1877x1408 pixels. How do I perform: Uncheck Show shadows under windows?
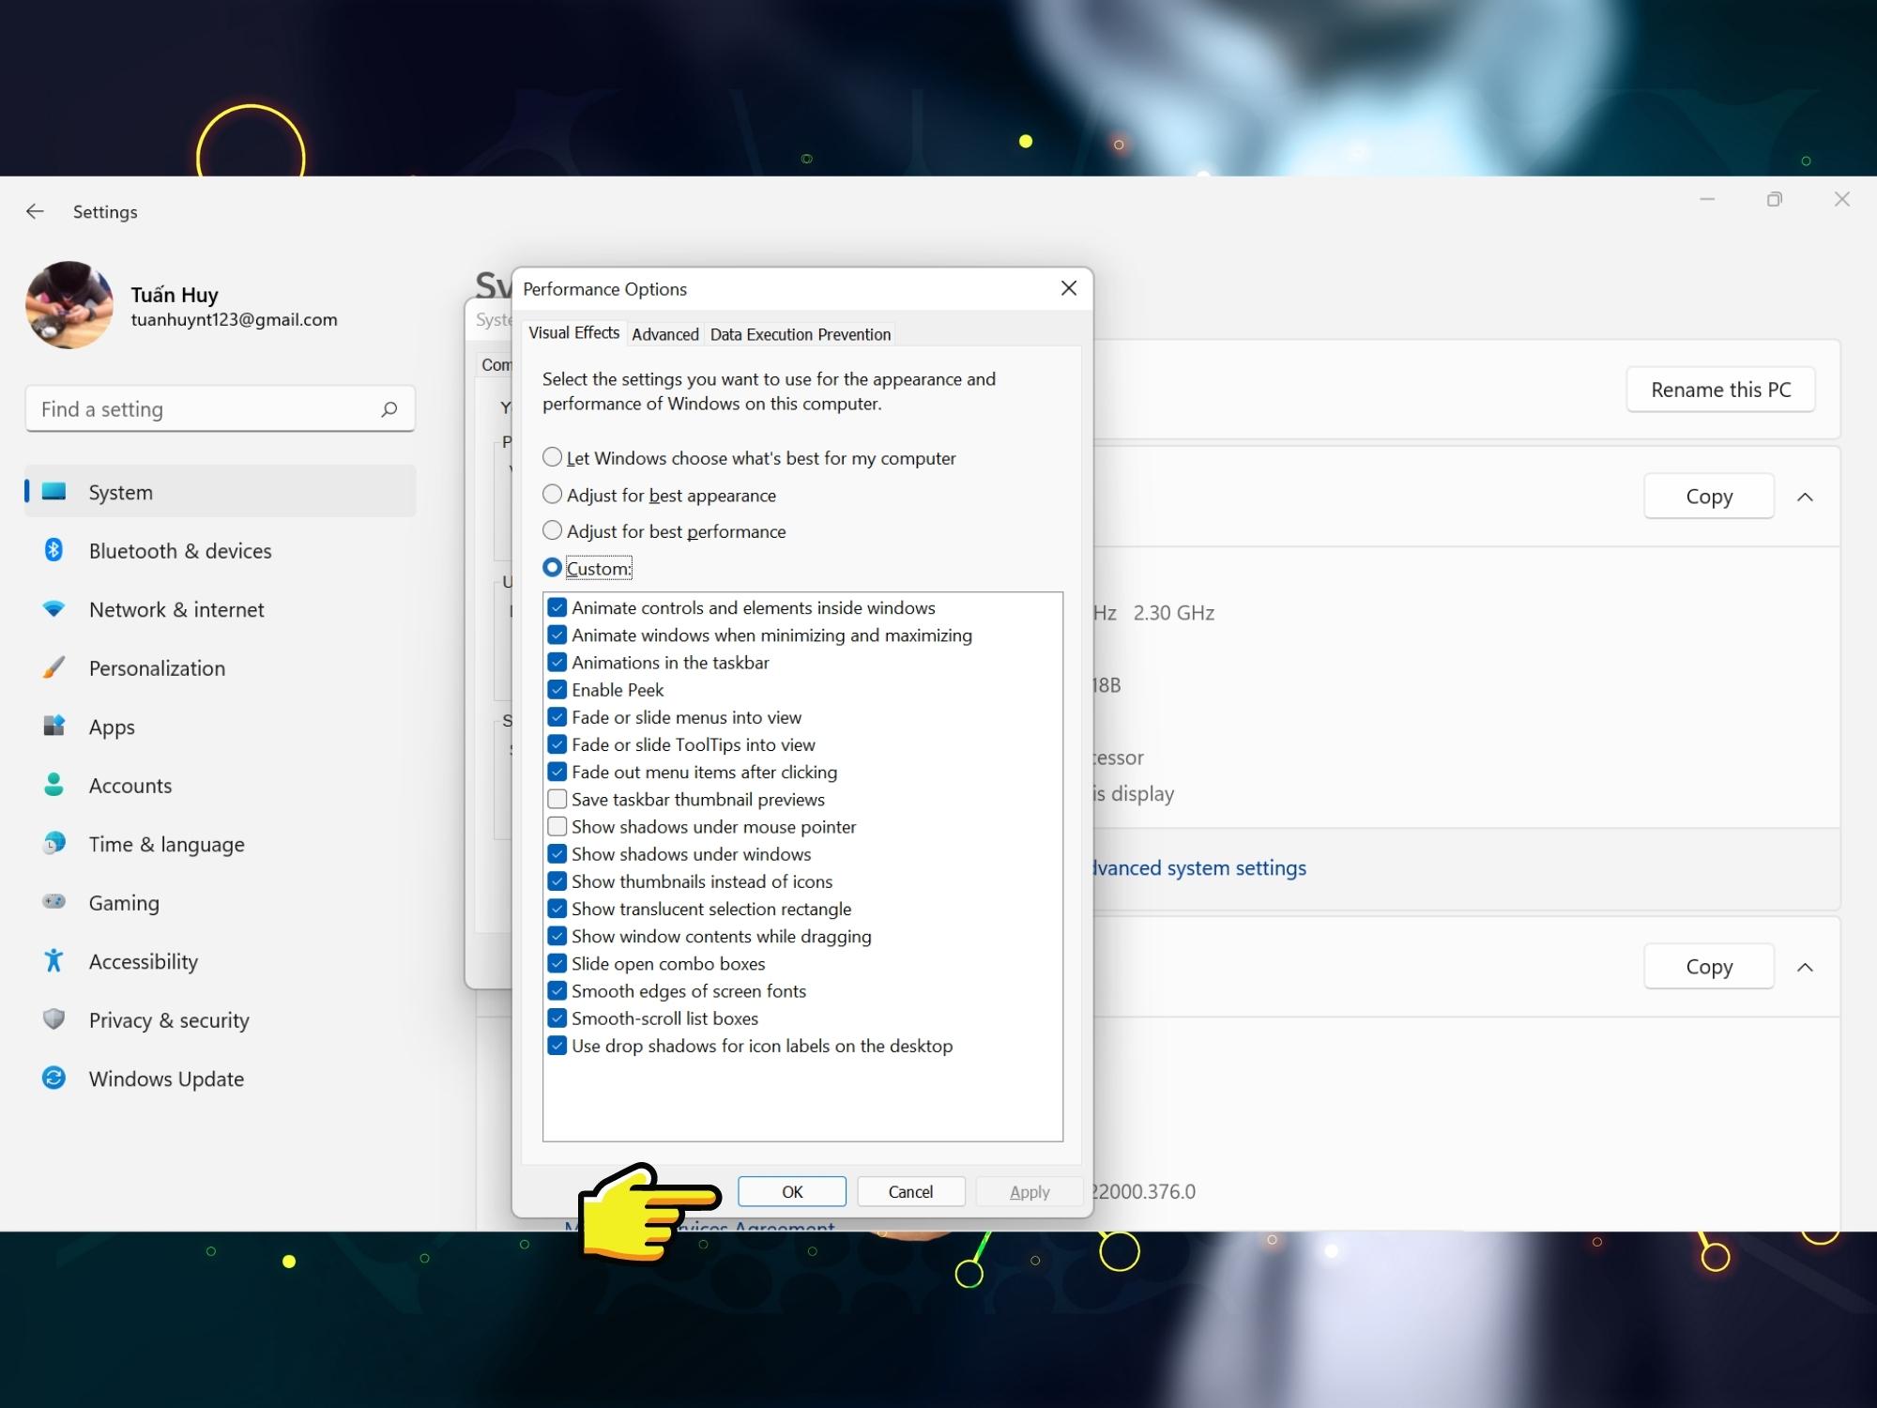(557, 853)
